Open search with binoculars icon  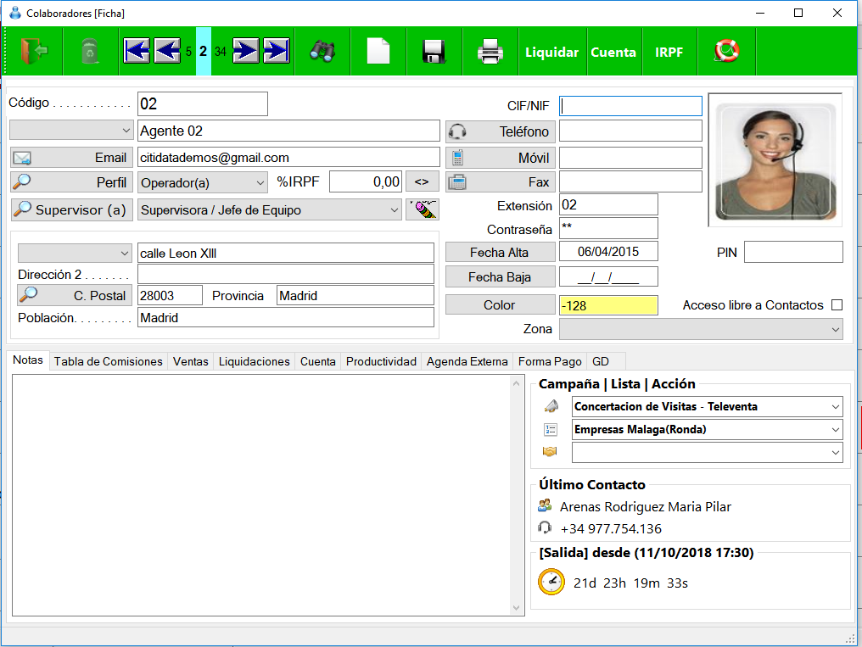[x=322, y=52]
